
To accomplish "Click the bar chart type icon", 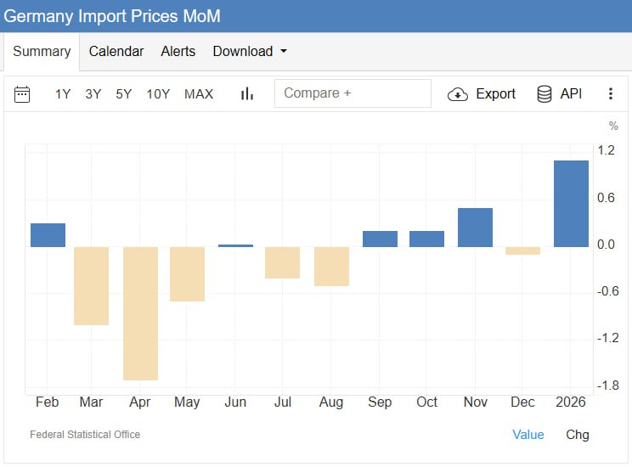I will point(247,94).
